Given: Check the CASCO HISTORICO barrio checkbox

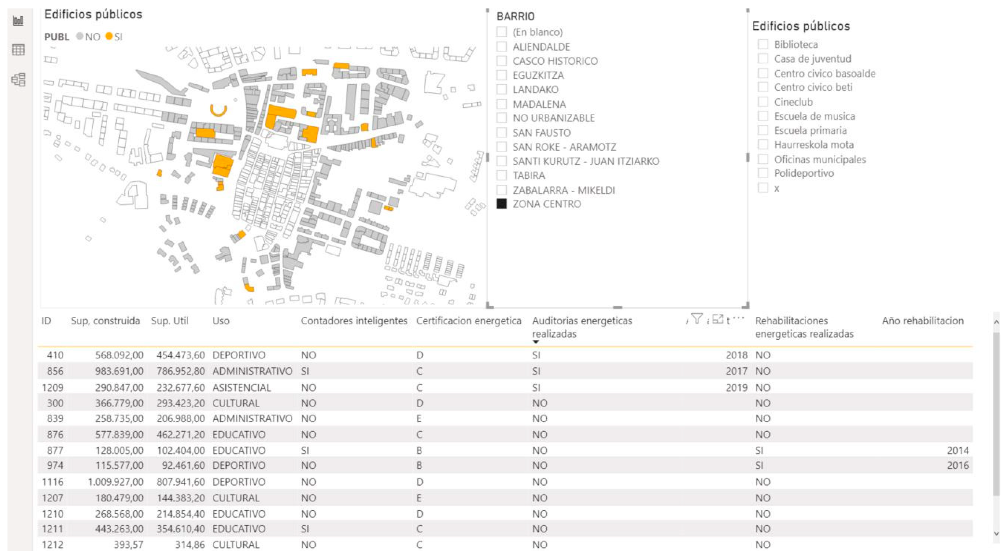Looking at the screenshot, I should (501, 61).
